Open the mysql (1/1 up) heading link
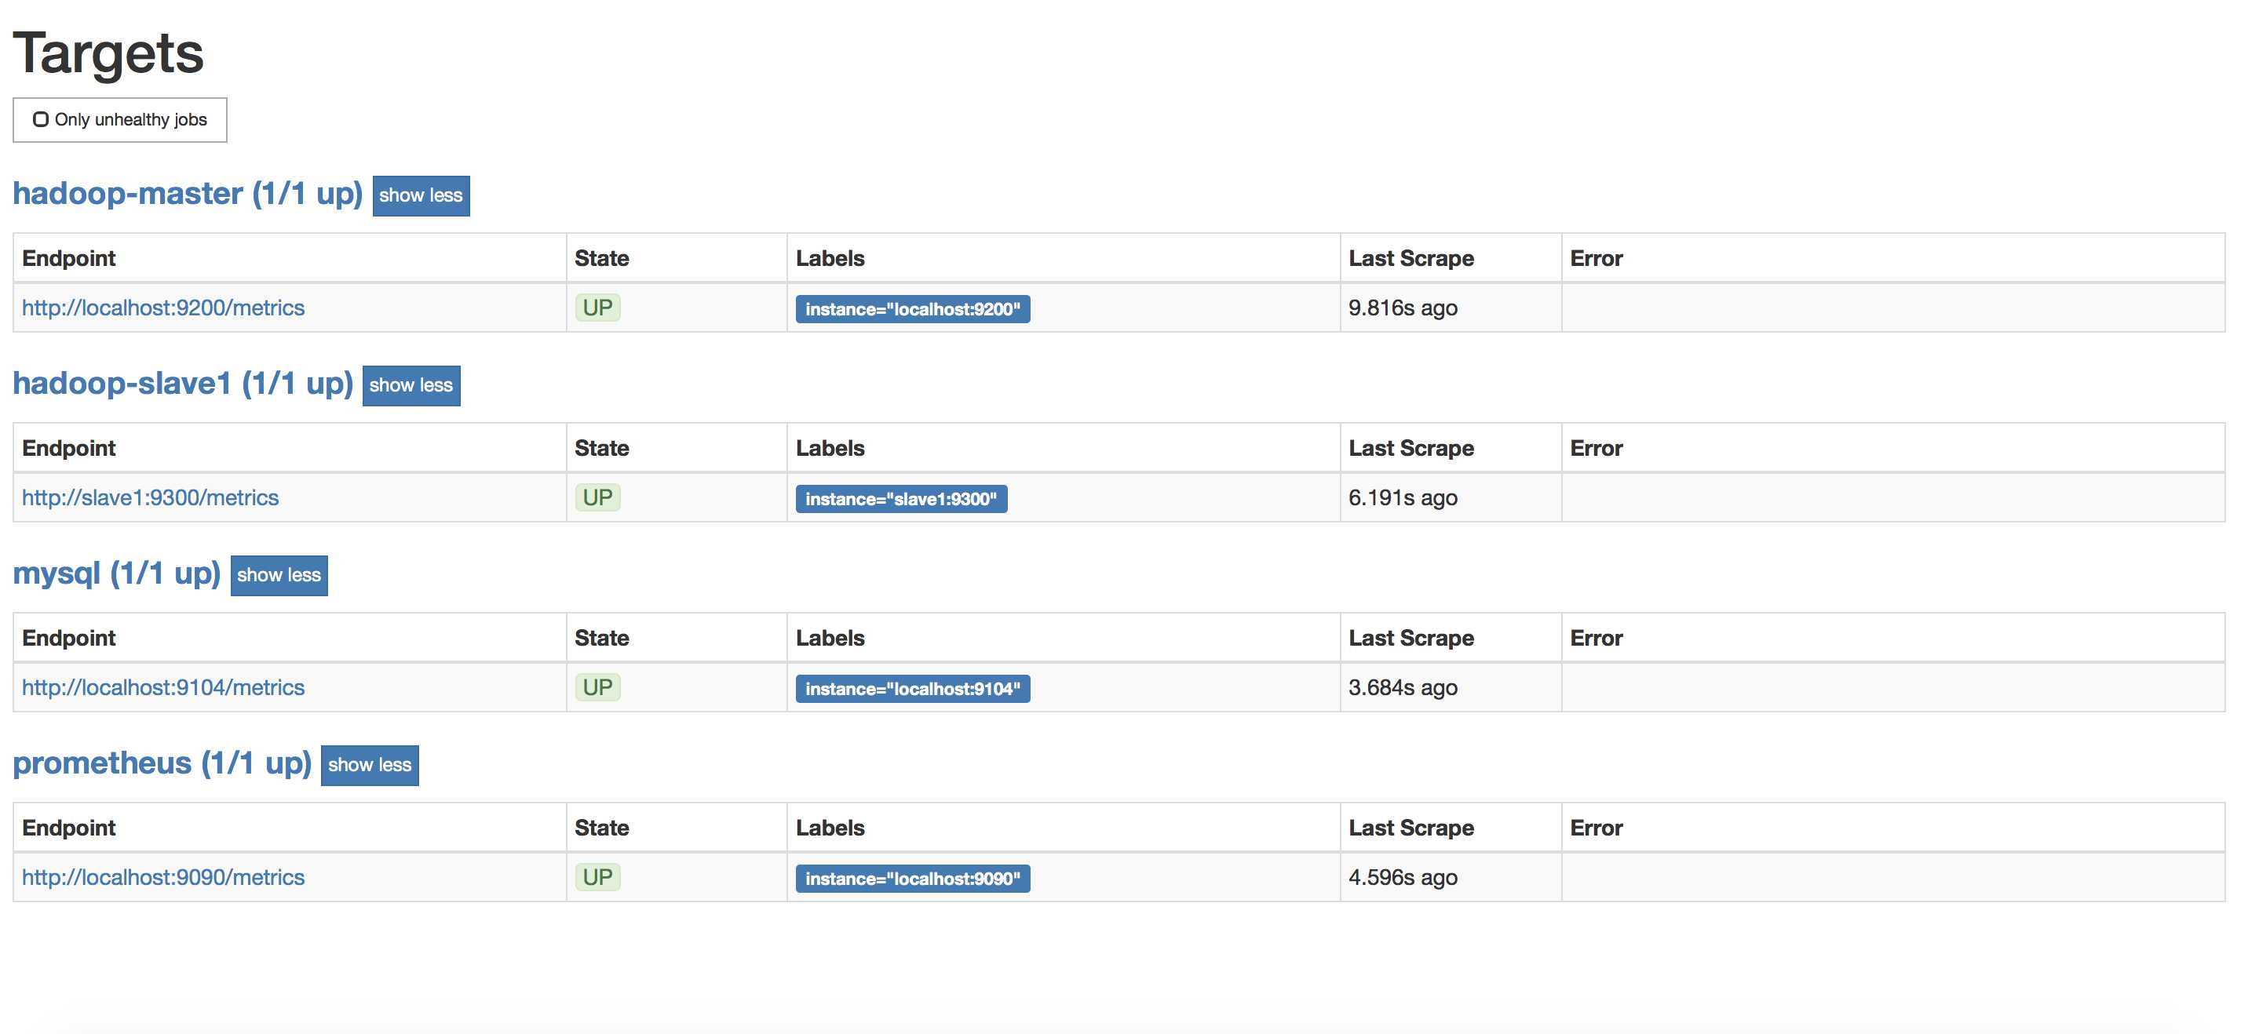Image resolution: width=2248 pixels, height=1034 pixels. point(117,574)
